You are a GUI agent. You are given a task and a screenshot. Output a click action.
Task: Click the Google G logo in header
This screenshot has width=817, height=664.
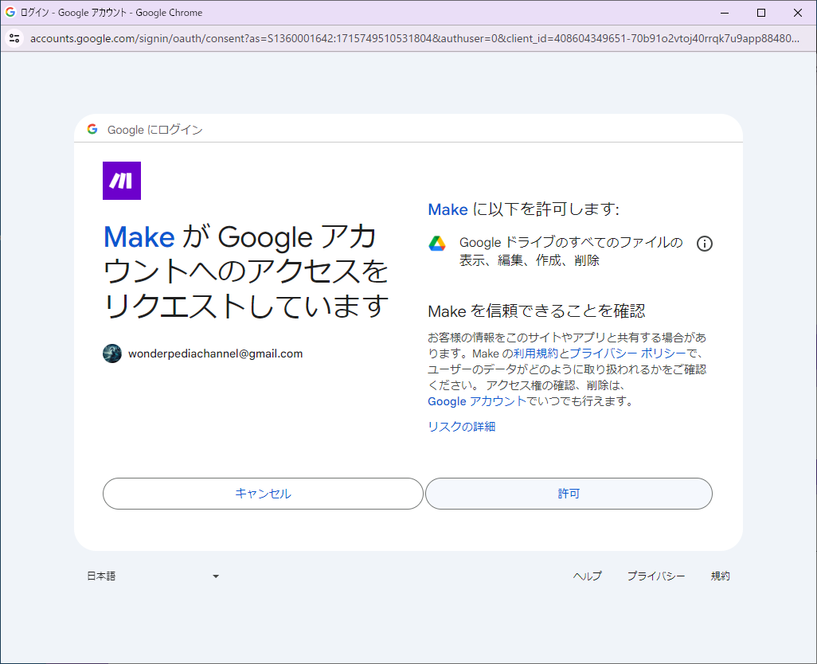[x=92, y=129]
